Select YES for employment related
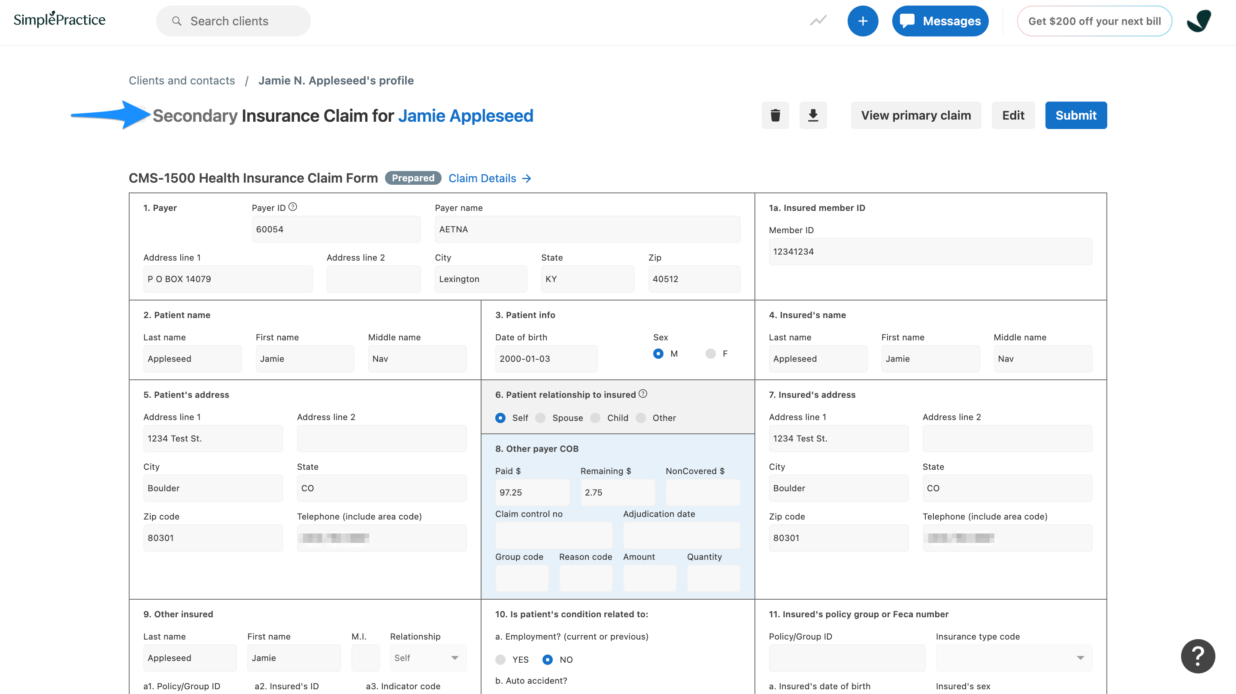This screenshot has width=1236, height=694. pyautogui.click(x=500, y=659)
